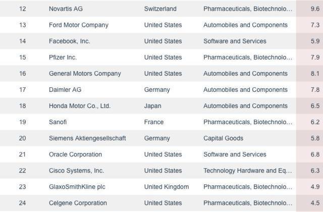Select Siemens Aktiengesellschaft in the list
Viewport: 323px width, 212px height.
[x=87, y=138]
